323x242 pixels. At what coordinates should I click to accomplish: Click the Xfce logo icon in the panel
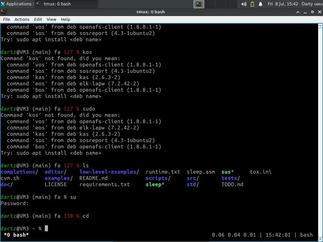tap(3, 4)
